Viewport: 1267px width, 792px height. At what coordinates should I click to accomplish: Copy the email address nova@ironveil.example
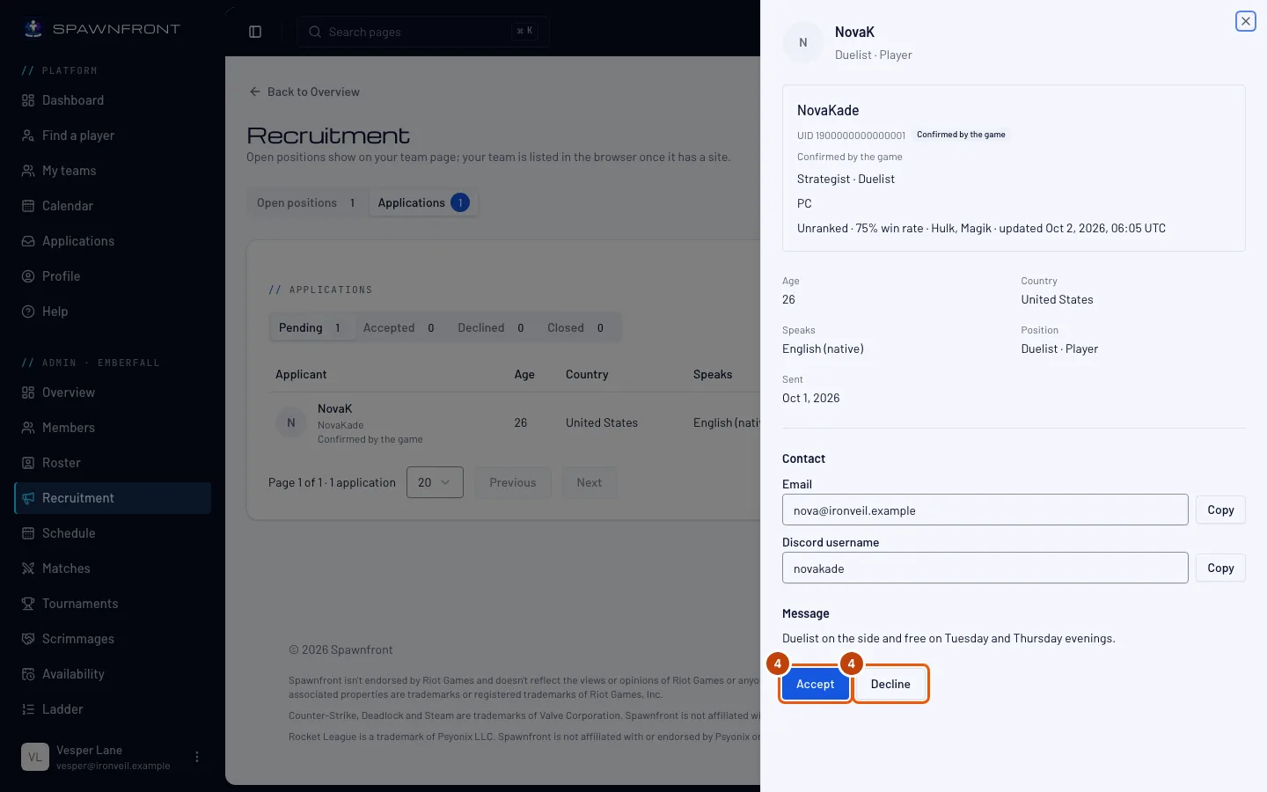(1220, 510)
